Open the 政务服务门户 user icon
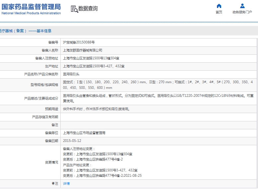258x191 pixels. click(242, 6)
